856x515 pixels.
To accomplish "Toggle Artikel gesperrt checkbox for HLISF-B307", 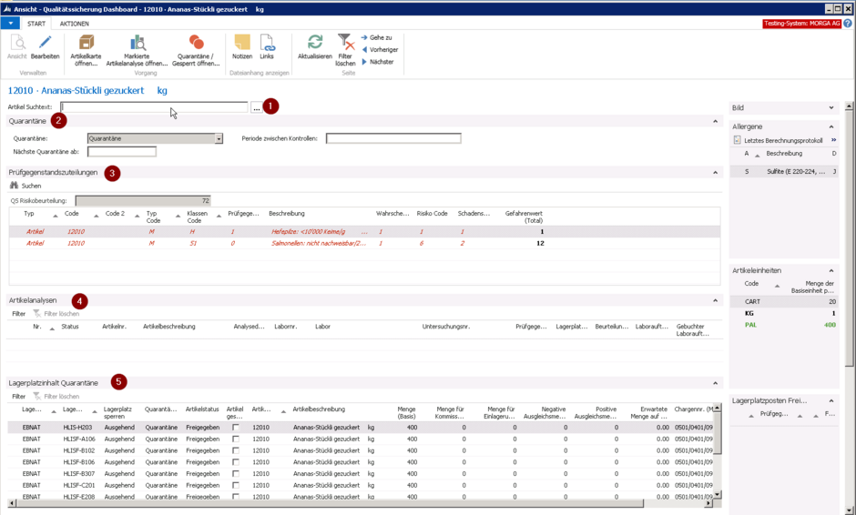I will click(235, 473).
